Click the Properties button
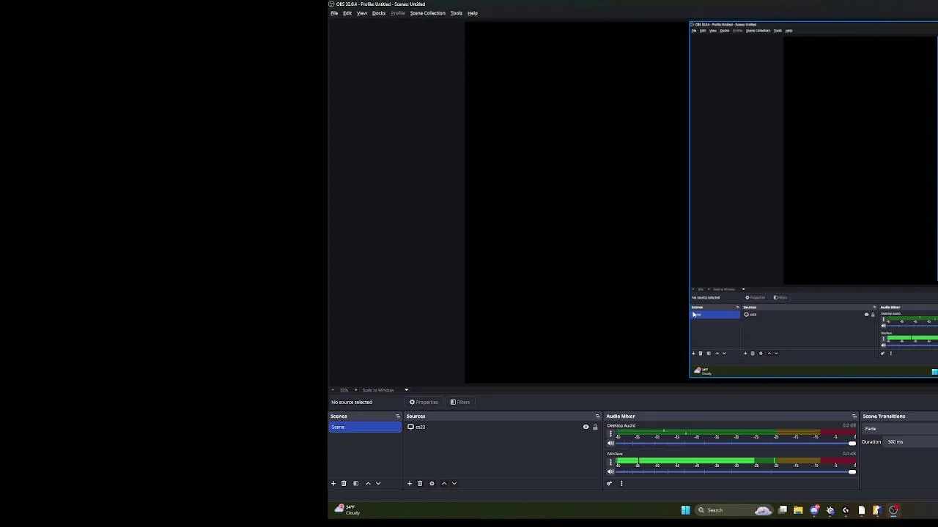This screenshot has height=527, width=938. [x=424, y=402]
